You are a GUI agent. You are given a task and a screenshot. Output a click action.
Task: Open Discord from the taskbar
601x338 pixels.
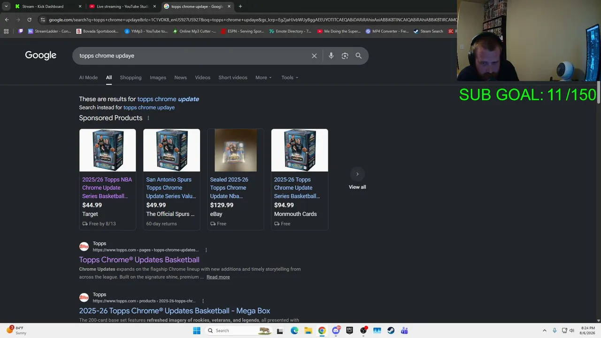(x=336, y=330)
